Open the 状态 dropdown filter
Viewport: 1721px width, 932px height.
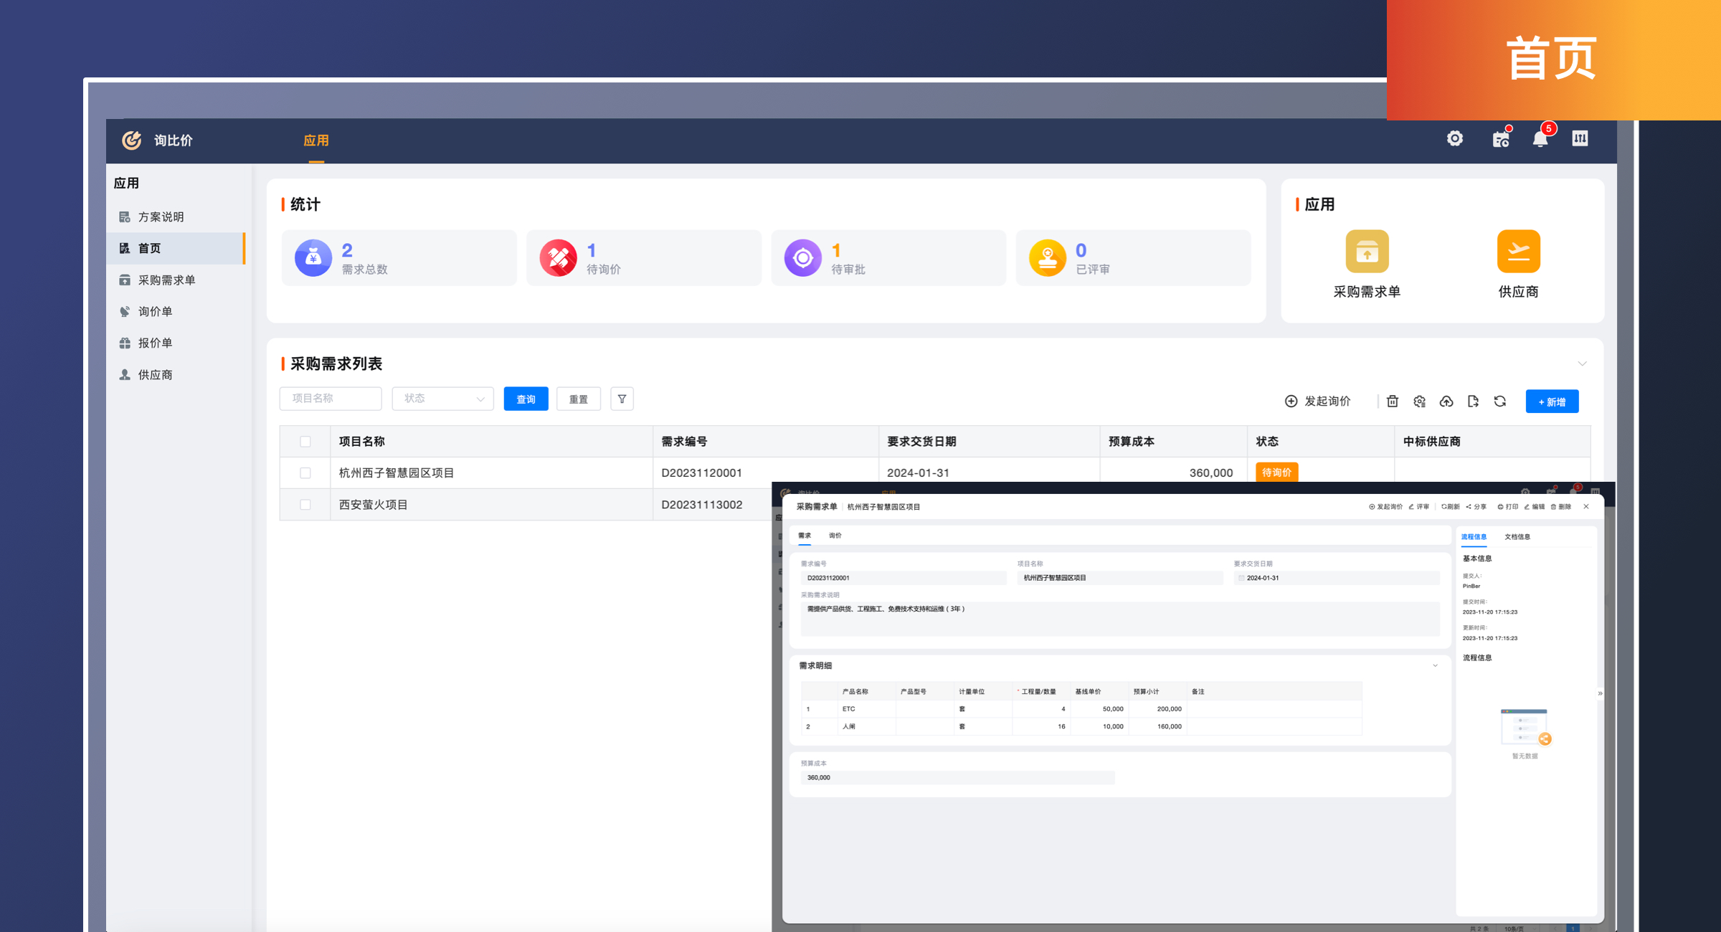(442, 399)
